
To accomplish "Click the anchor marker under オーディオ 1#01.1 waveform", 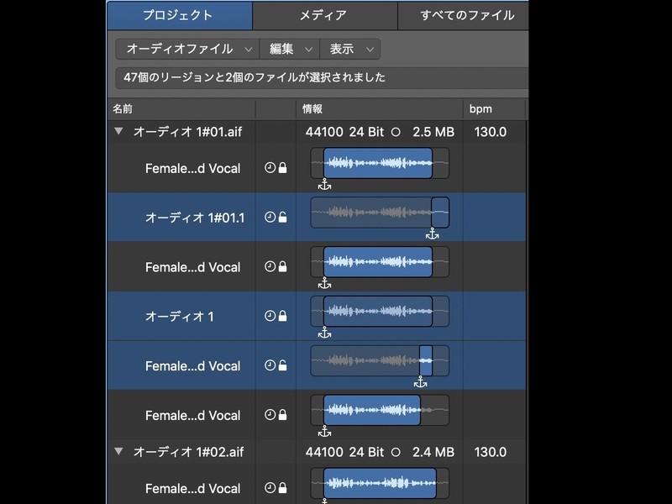I will pos(432,234).
